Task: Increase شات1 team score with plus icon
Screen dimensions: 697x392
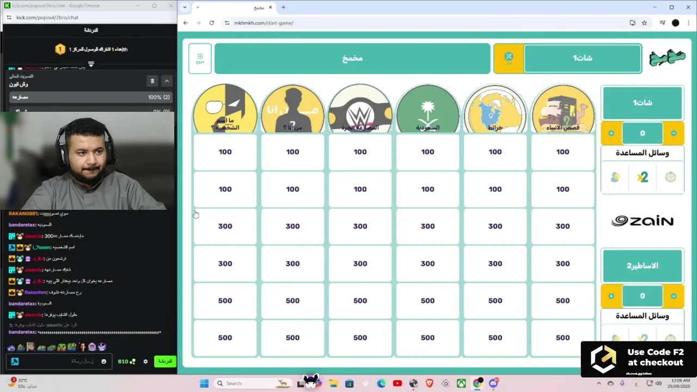Action: click(x=611, y=133)
